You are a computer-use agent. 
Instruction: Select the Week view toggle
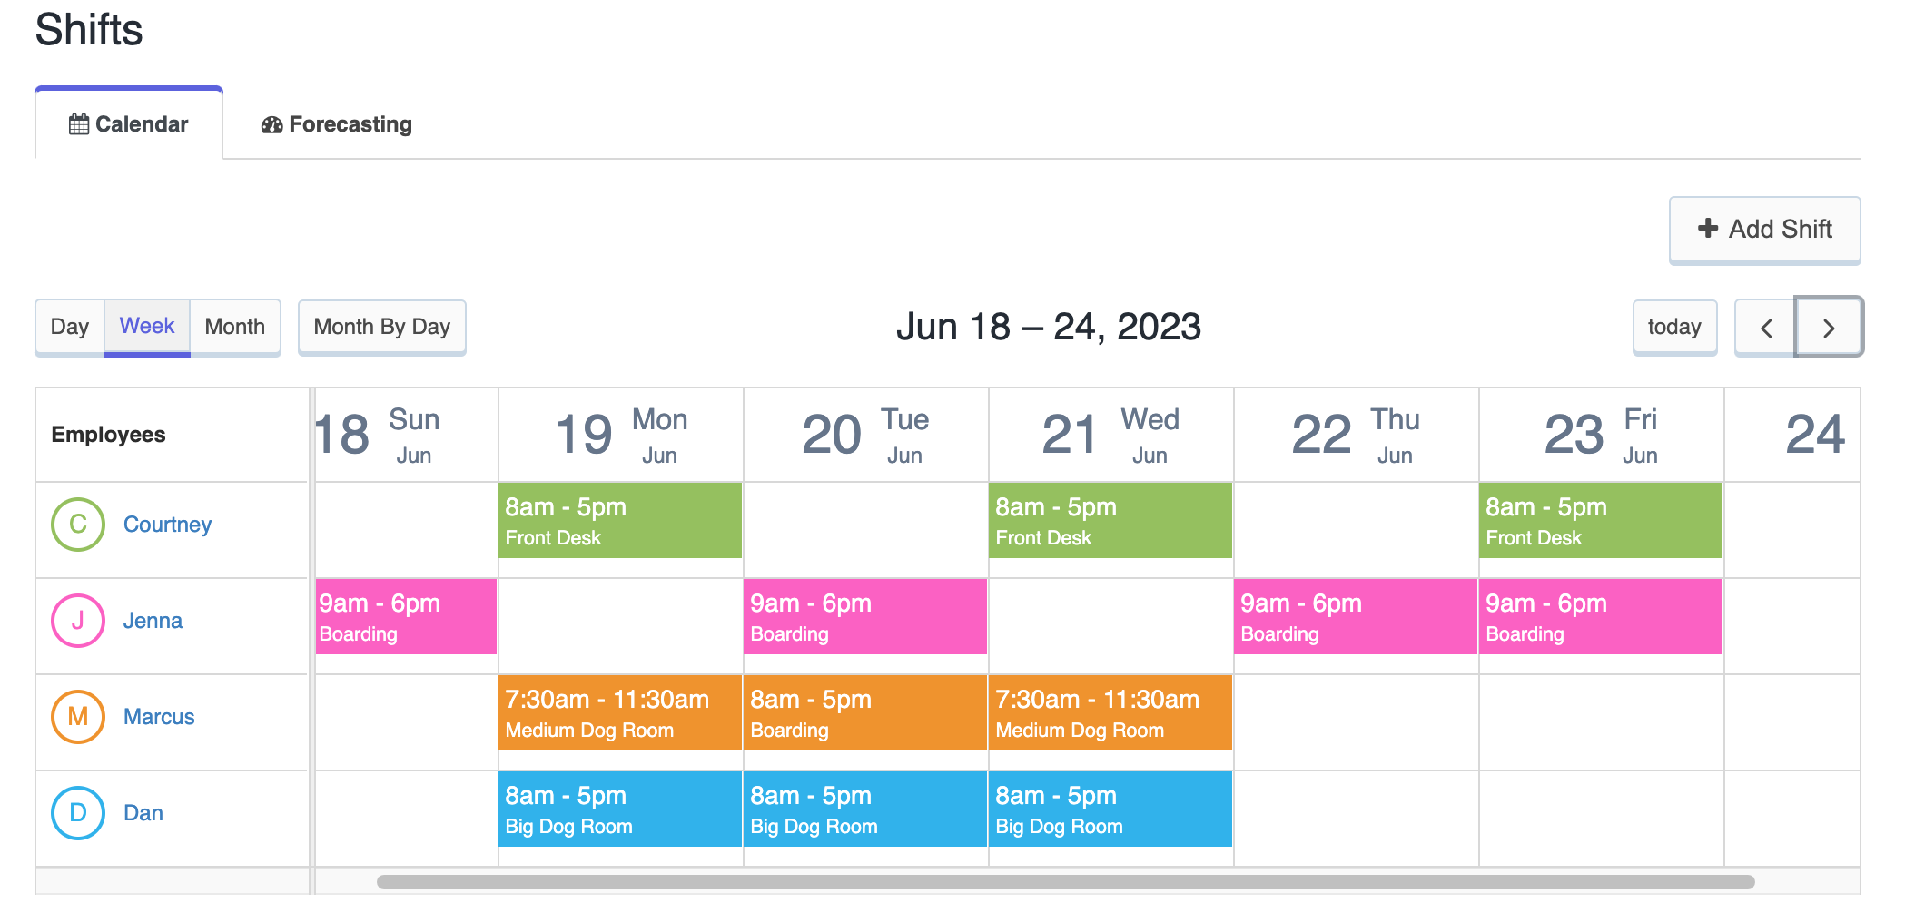pos(147,328)
